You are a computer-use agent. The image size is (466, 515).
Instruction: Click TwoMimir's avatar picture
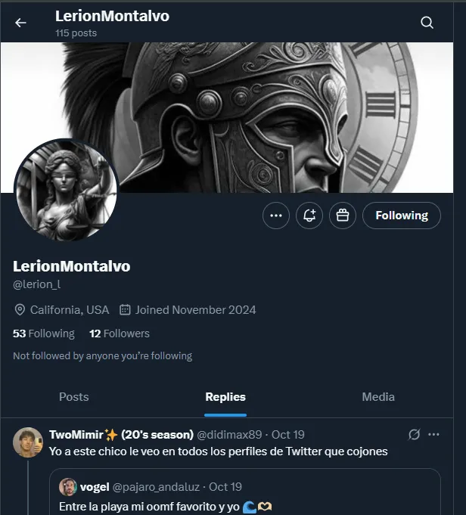(x=28, y=442)
